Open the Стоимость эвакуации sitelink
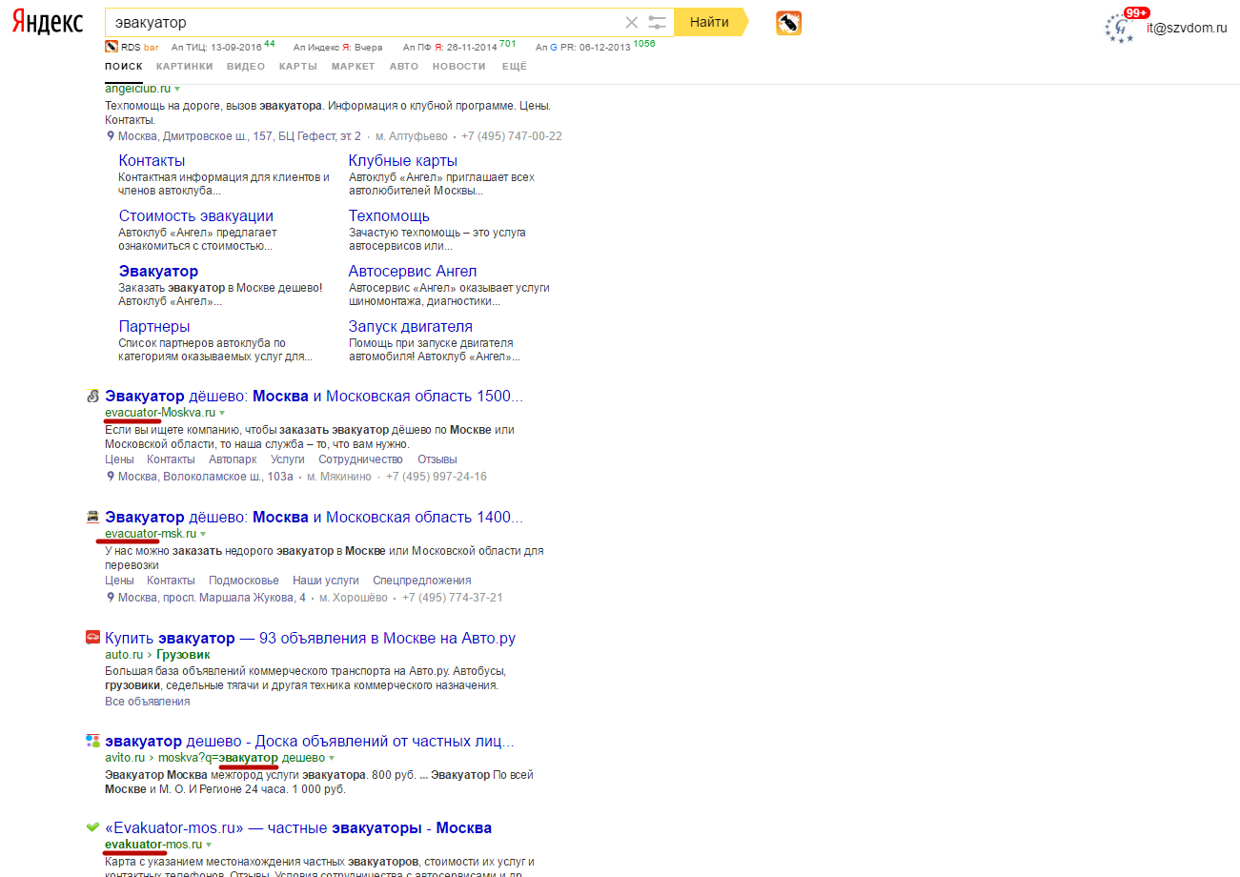The image size is (1240, 877). coord(195,216)
